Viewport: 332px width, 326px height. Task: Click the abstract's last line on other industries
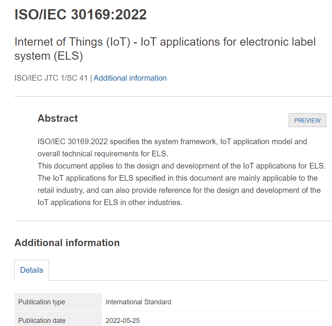(110, 202)
